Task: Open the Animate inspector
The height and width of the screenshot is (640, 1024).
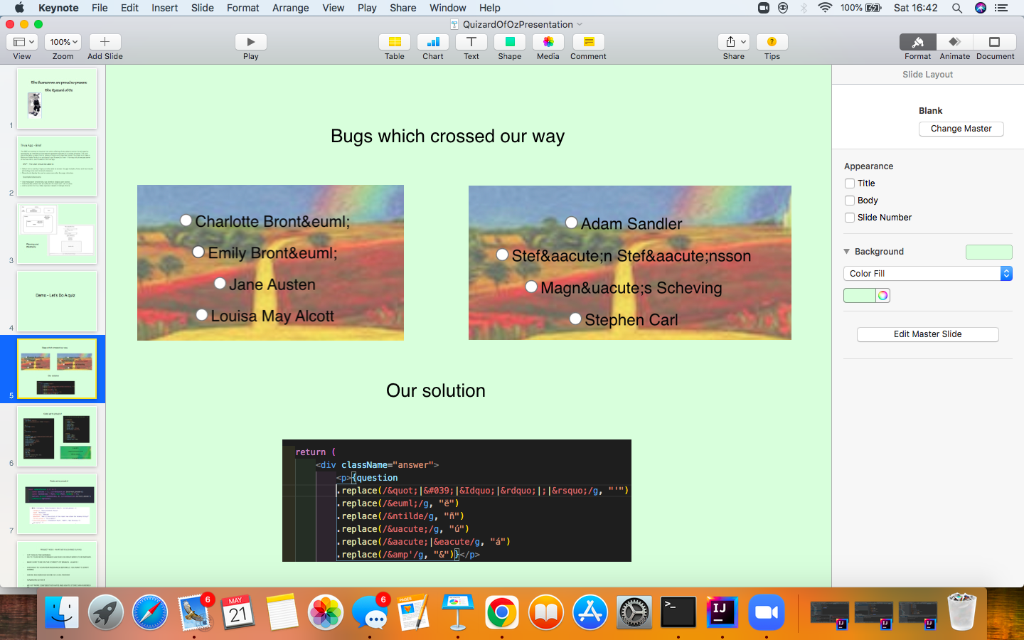Action: point(955,42)
